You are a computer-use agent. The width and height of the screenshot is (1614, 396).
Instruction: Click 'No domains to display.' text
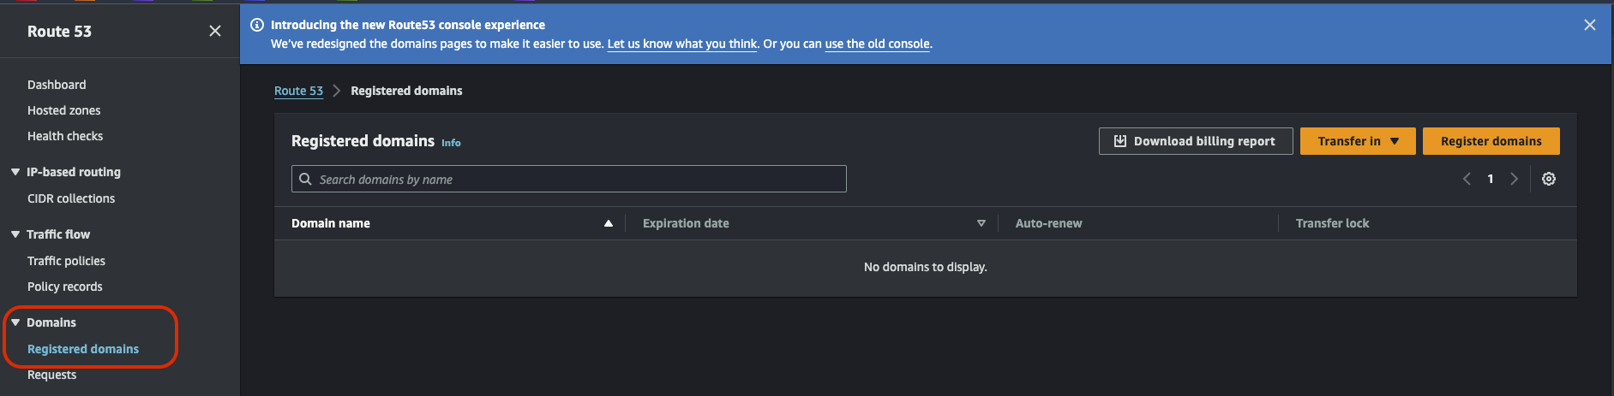point(926,267)
